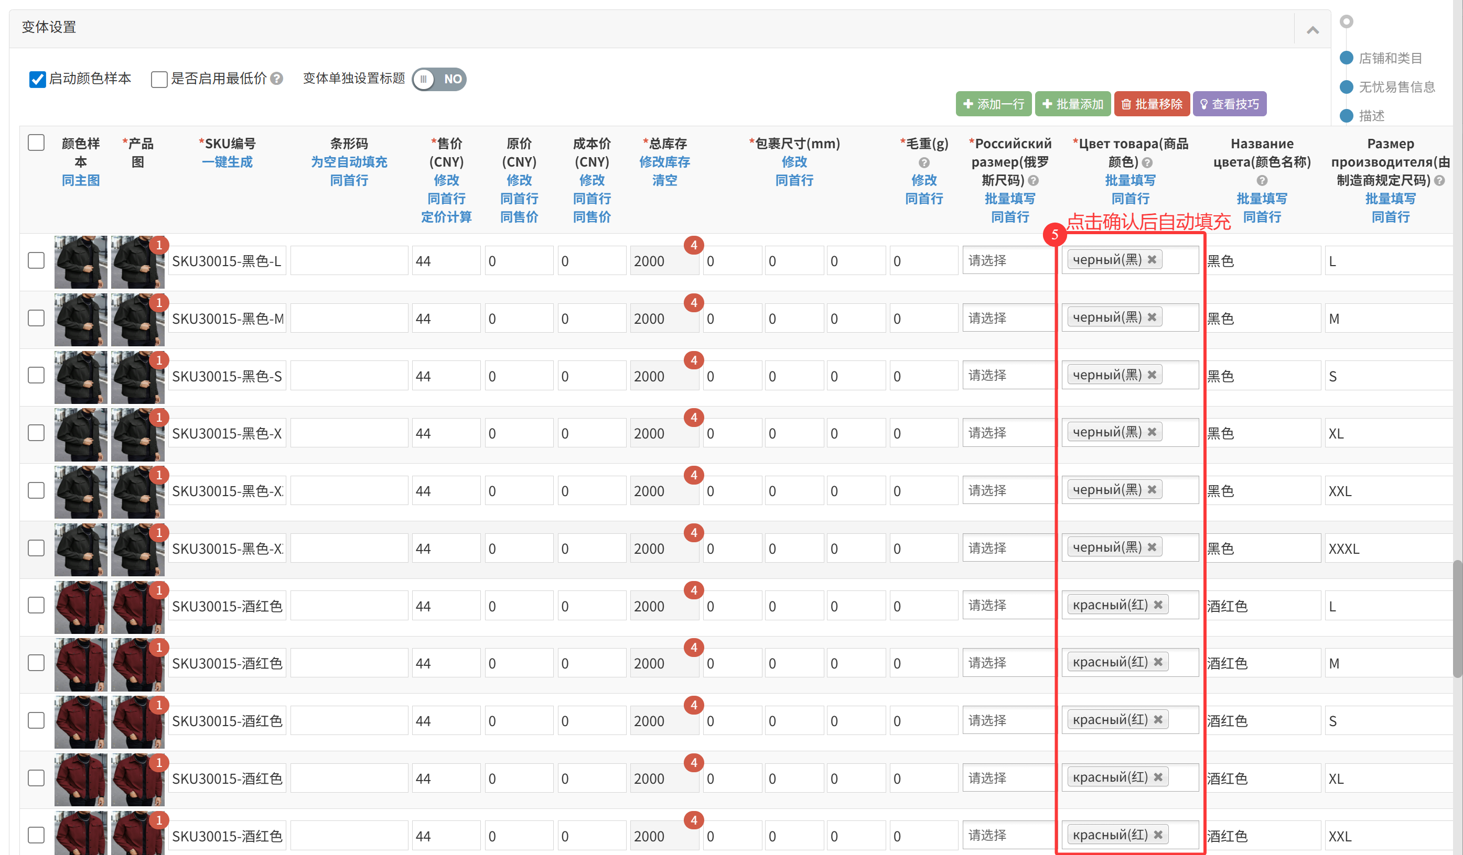Screen dimensions: 1463x855
Task: Click help icon next to 是否启用最低价
Action: tap(277, 78)
